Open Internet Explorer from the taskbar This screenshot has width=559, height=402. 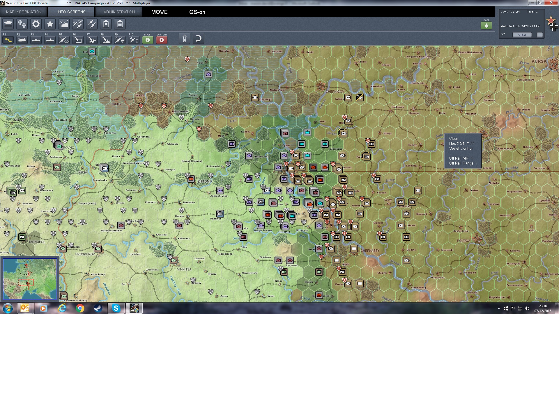62,308
